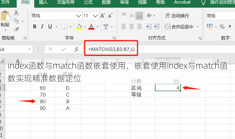Click the cell Borders icon
The width and height of the screenshot is (235, 139).
coord(64,27)
